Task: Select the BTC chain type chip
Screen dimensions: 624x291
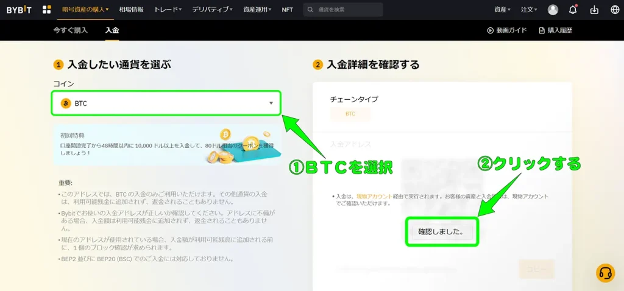Action: 350,114
